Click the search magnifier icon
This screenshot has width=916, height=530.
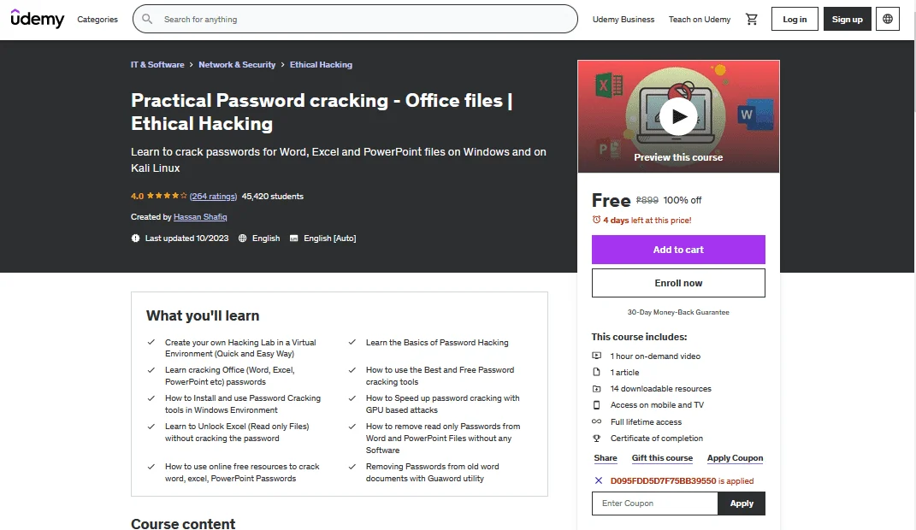click(147, 20)
